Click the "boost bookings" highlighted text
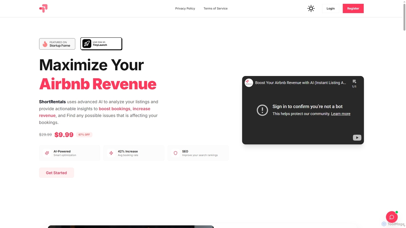Image resolution: width=406 pixels, height=228 pixels. pos(115,109)
